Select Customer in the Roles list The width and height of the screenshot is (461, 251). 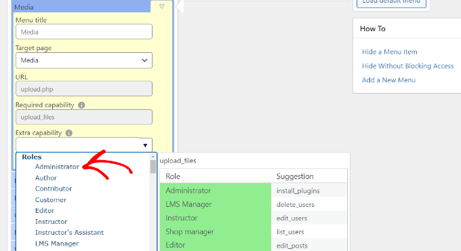tap(51, 200)
